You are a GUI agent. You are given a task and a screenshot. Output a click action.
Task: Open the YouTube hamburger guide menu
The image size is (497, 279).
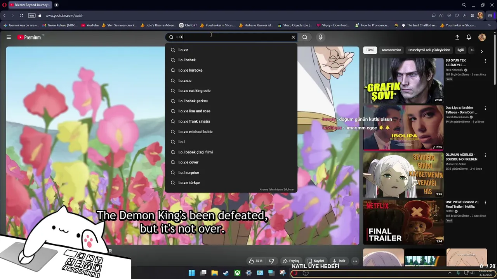pos(9,37)
